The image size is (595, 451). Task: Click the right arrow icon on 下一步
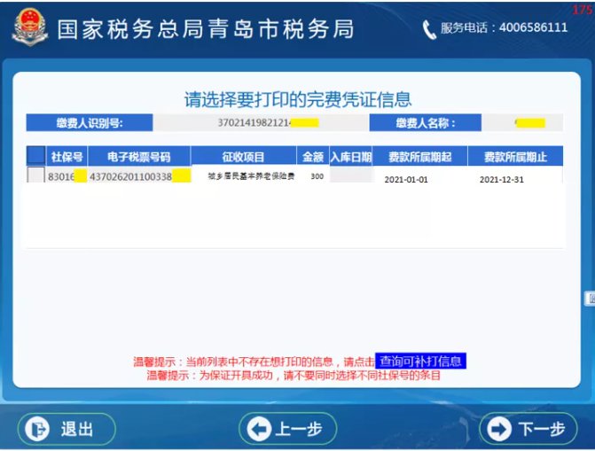(x=499, y=429)
